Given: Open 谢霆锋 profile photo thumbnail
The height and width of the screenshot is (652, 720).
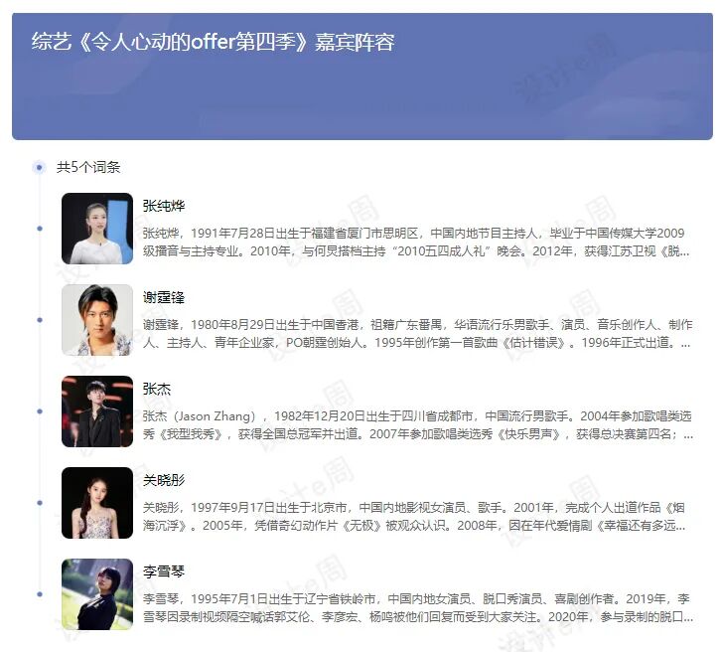Looking at the screenshot, I should (97, 320).
